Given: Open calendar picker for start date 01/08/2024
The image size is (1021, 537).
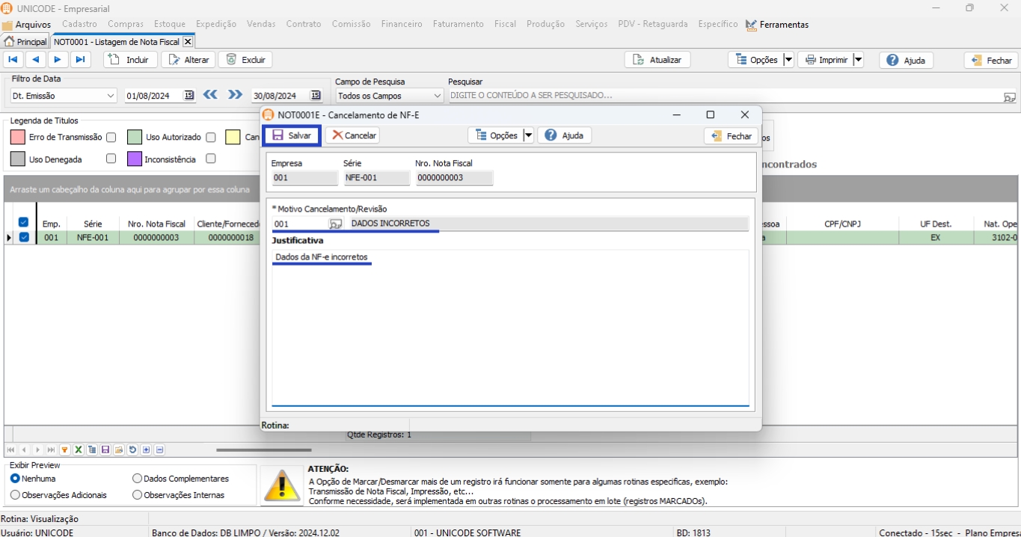Looking at the screenshot, I should pos(188,95).
